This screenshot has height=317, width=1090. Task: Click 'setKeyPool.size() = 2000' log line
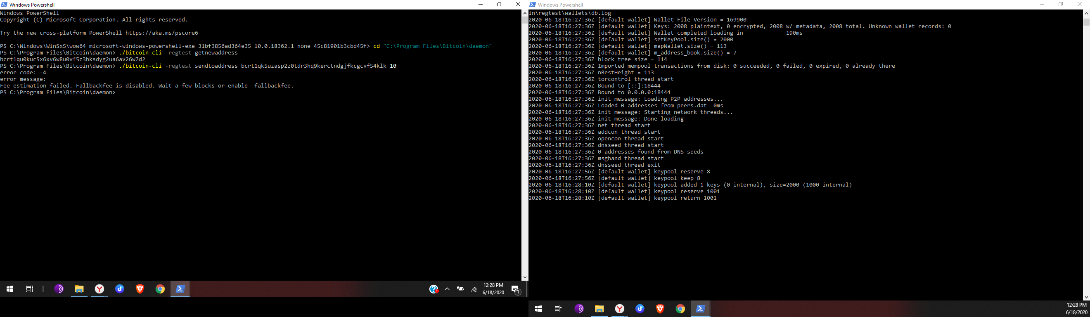pos(631,40)
